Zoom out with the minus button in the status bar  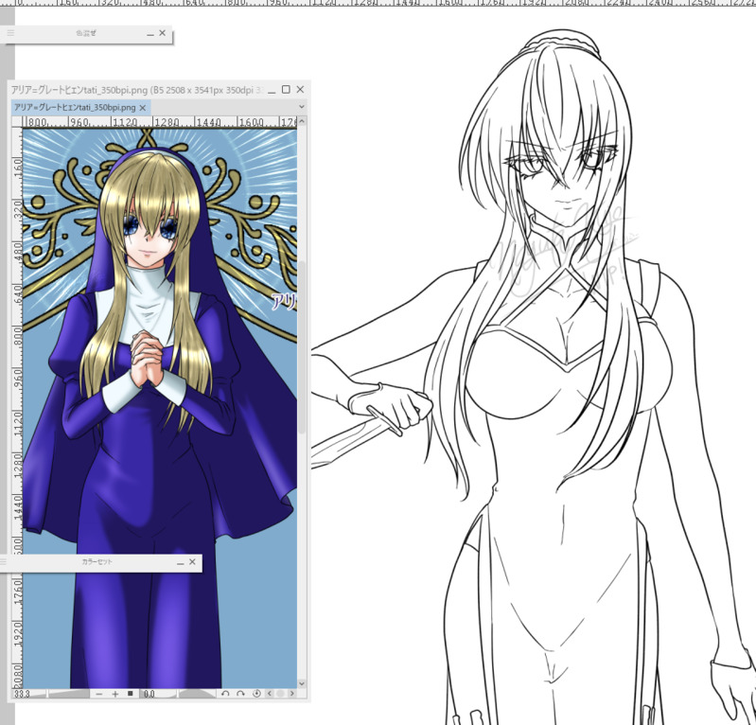[98, 694]
